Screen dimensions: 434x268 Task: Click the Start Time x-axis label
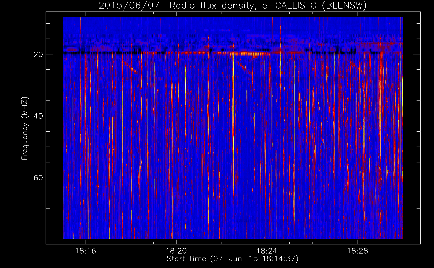coord(186,259)
